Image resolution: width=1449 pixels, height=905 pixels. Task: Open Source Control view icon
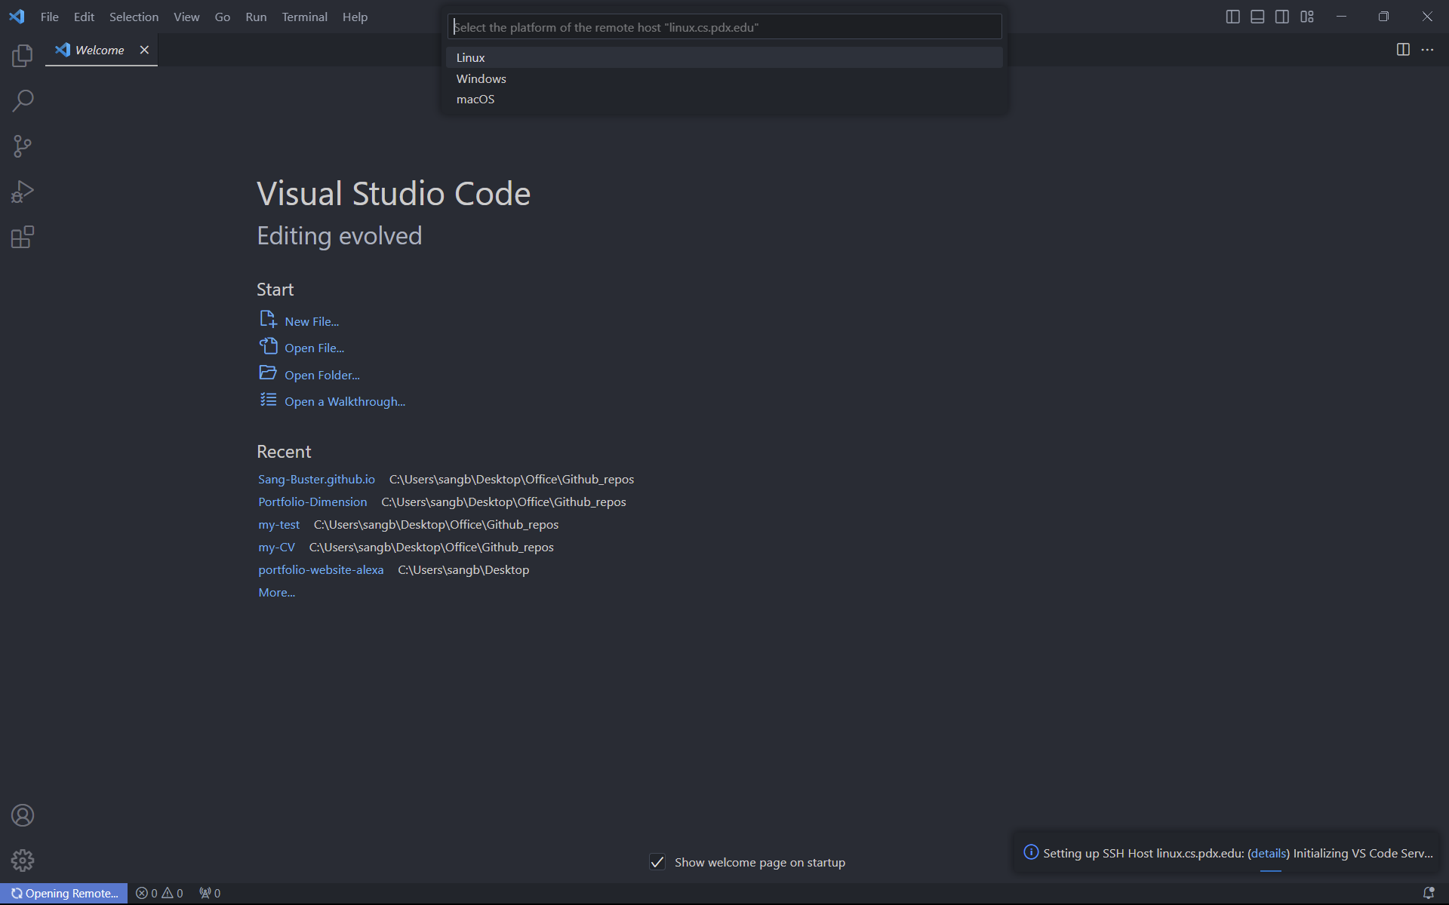click(23, 146)
